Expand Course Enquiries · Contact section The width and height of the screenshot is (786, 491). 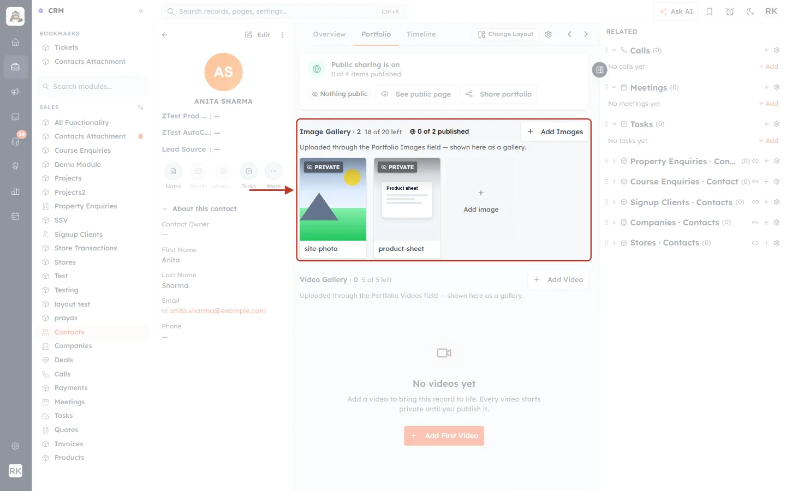(x=614, y=182)
